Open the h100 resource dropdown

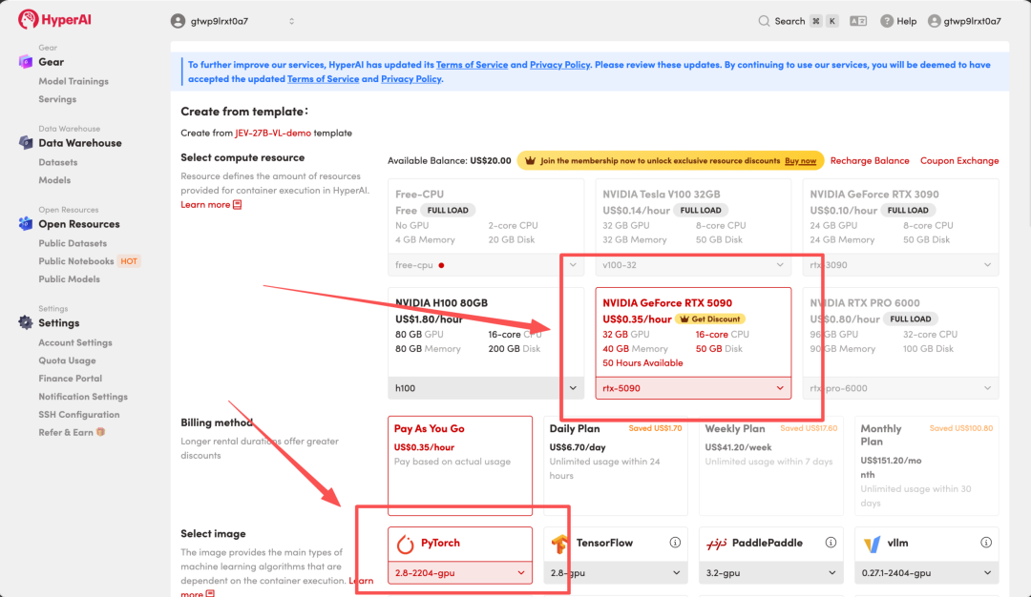(485, 388)
